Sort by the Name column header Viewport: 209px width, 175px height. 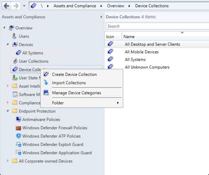[x=166, y=37]
